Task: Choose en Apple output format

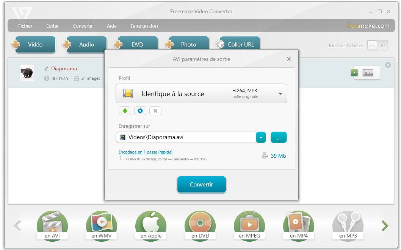Action: (x=151, y=226)
